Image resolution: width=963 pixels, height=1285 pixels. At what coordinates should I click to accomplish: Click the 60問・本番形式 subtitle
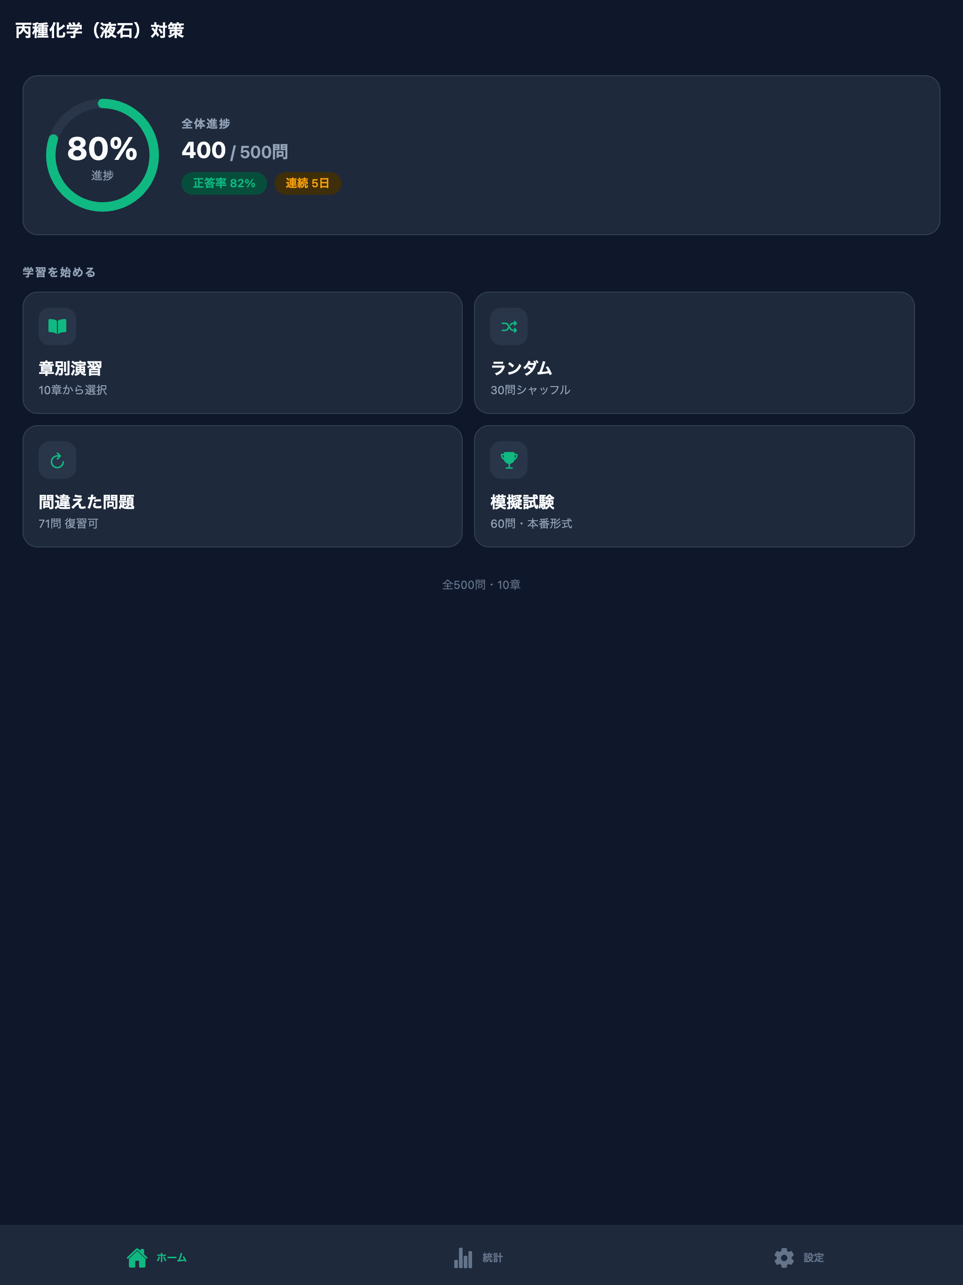point(531,524)
